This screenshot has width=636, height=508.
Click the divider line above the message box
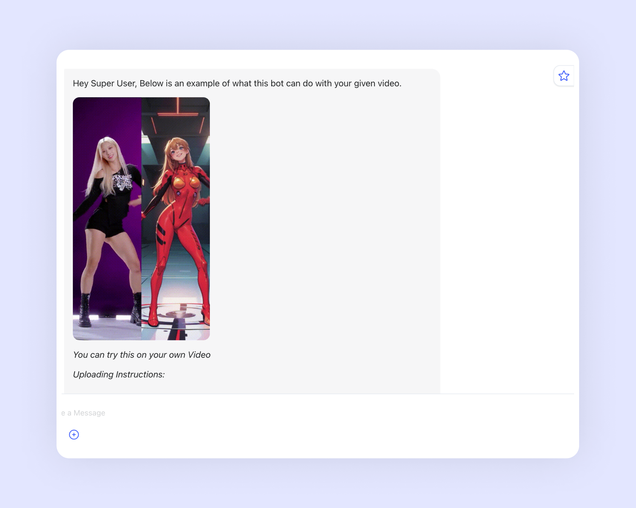point(318,394)
